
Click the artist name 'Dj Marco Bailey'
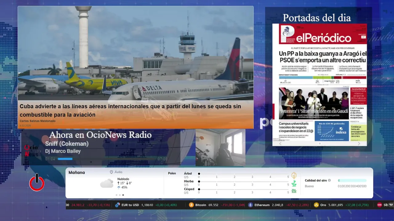pos(63,151)
